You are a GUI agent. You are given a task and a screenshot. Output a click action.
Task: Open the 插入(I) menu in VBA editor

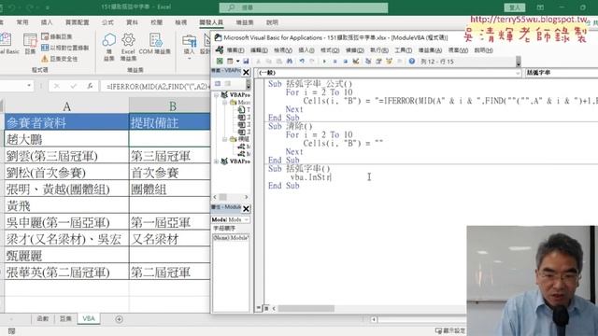pos(306,50)
